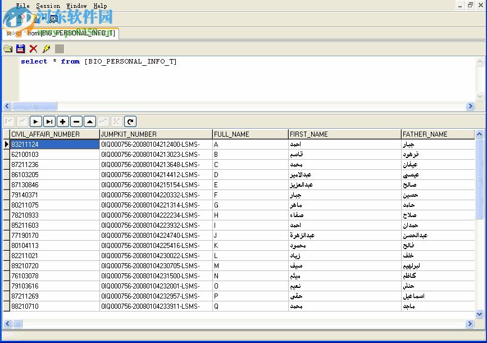Click the cancel edit X navigator button
This screenshot has height=343, width=487.
point(116,121)
